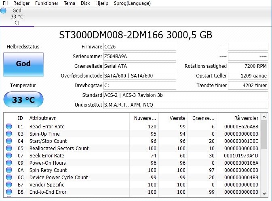Screen dimensions: 272x201
Task: Click the status orb beside Seek Error Rate
Action: 9,156
